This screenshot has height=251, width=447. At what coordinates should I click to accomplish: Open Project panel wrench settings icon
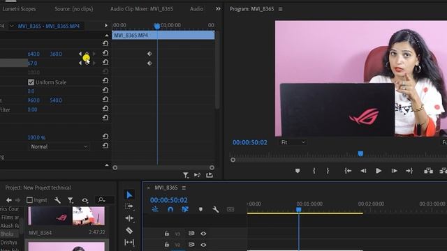pos(57,200)
